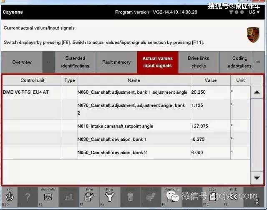Open the Extended identifications tab
The height and width of the screenshot is (210, 267).
coord(75,62)
